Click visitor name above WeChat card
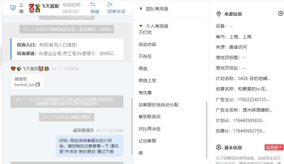This screenshot has height=164, width=284. pos(30,69)
